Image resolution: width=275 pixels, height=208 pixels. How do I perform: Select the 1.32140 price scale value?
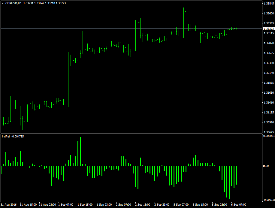pos(269,73)
